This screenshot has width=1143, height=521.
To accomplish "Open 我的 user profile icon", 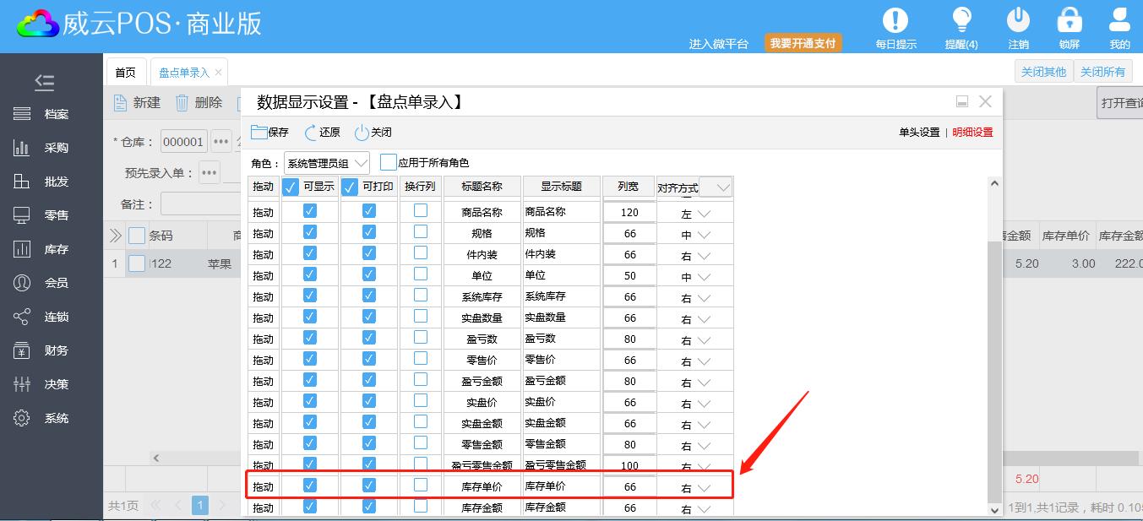I will pyautogui.click(x=1119, y=20).
